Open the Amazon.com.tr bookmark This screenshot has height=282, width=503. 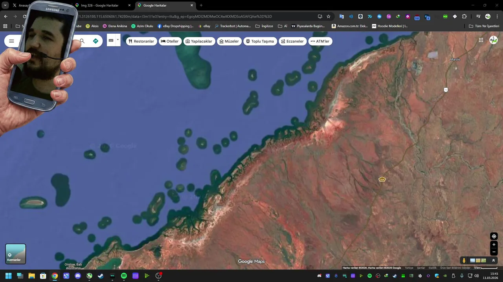[x=350, y=26]
